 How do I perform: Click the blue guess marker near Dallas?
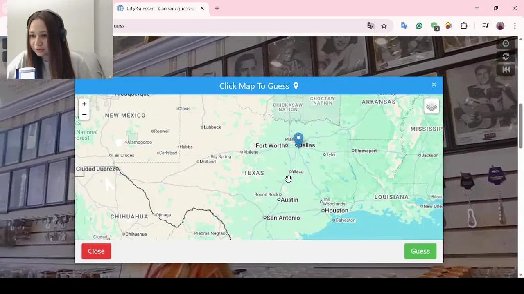pos(298,140)
